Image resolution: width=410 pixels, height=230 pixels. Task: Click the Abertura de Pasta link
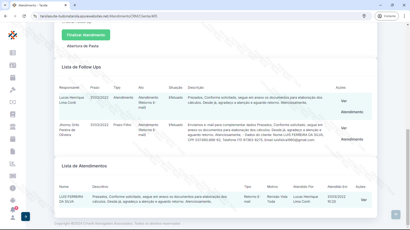83,46
